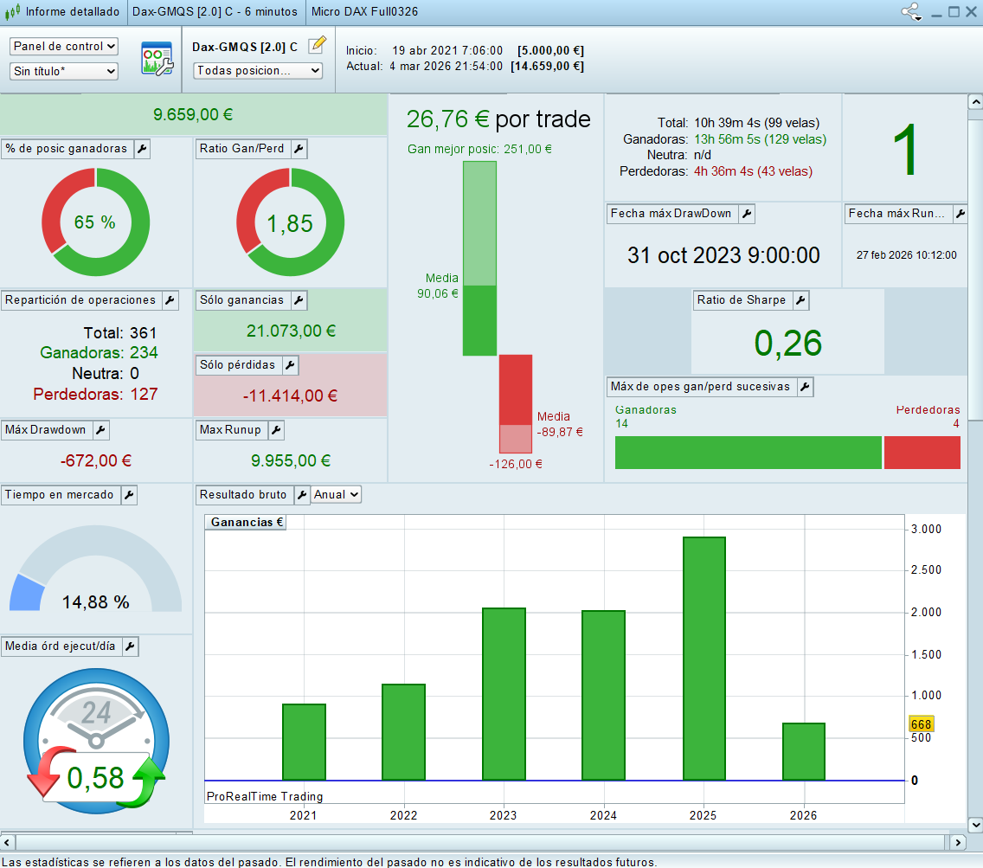983x868 pixels.
Task: Select the Informe detallado tab
Action: coord(64,12)
